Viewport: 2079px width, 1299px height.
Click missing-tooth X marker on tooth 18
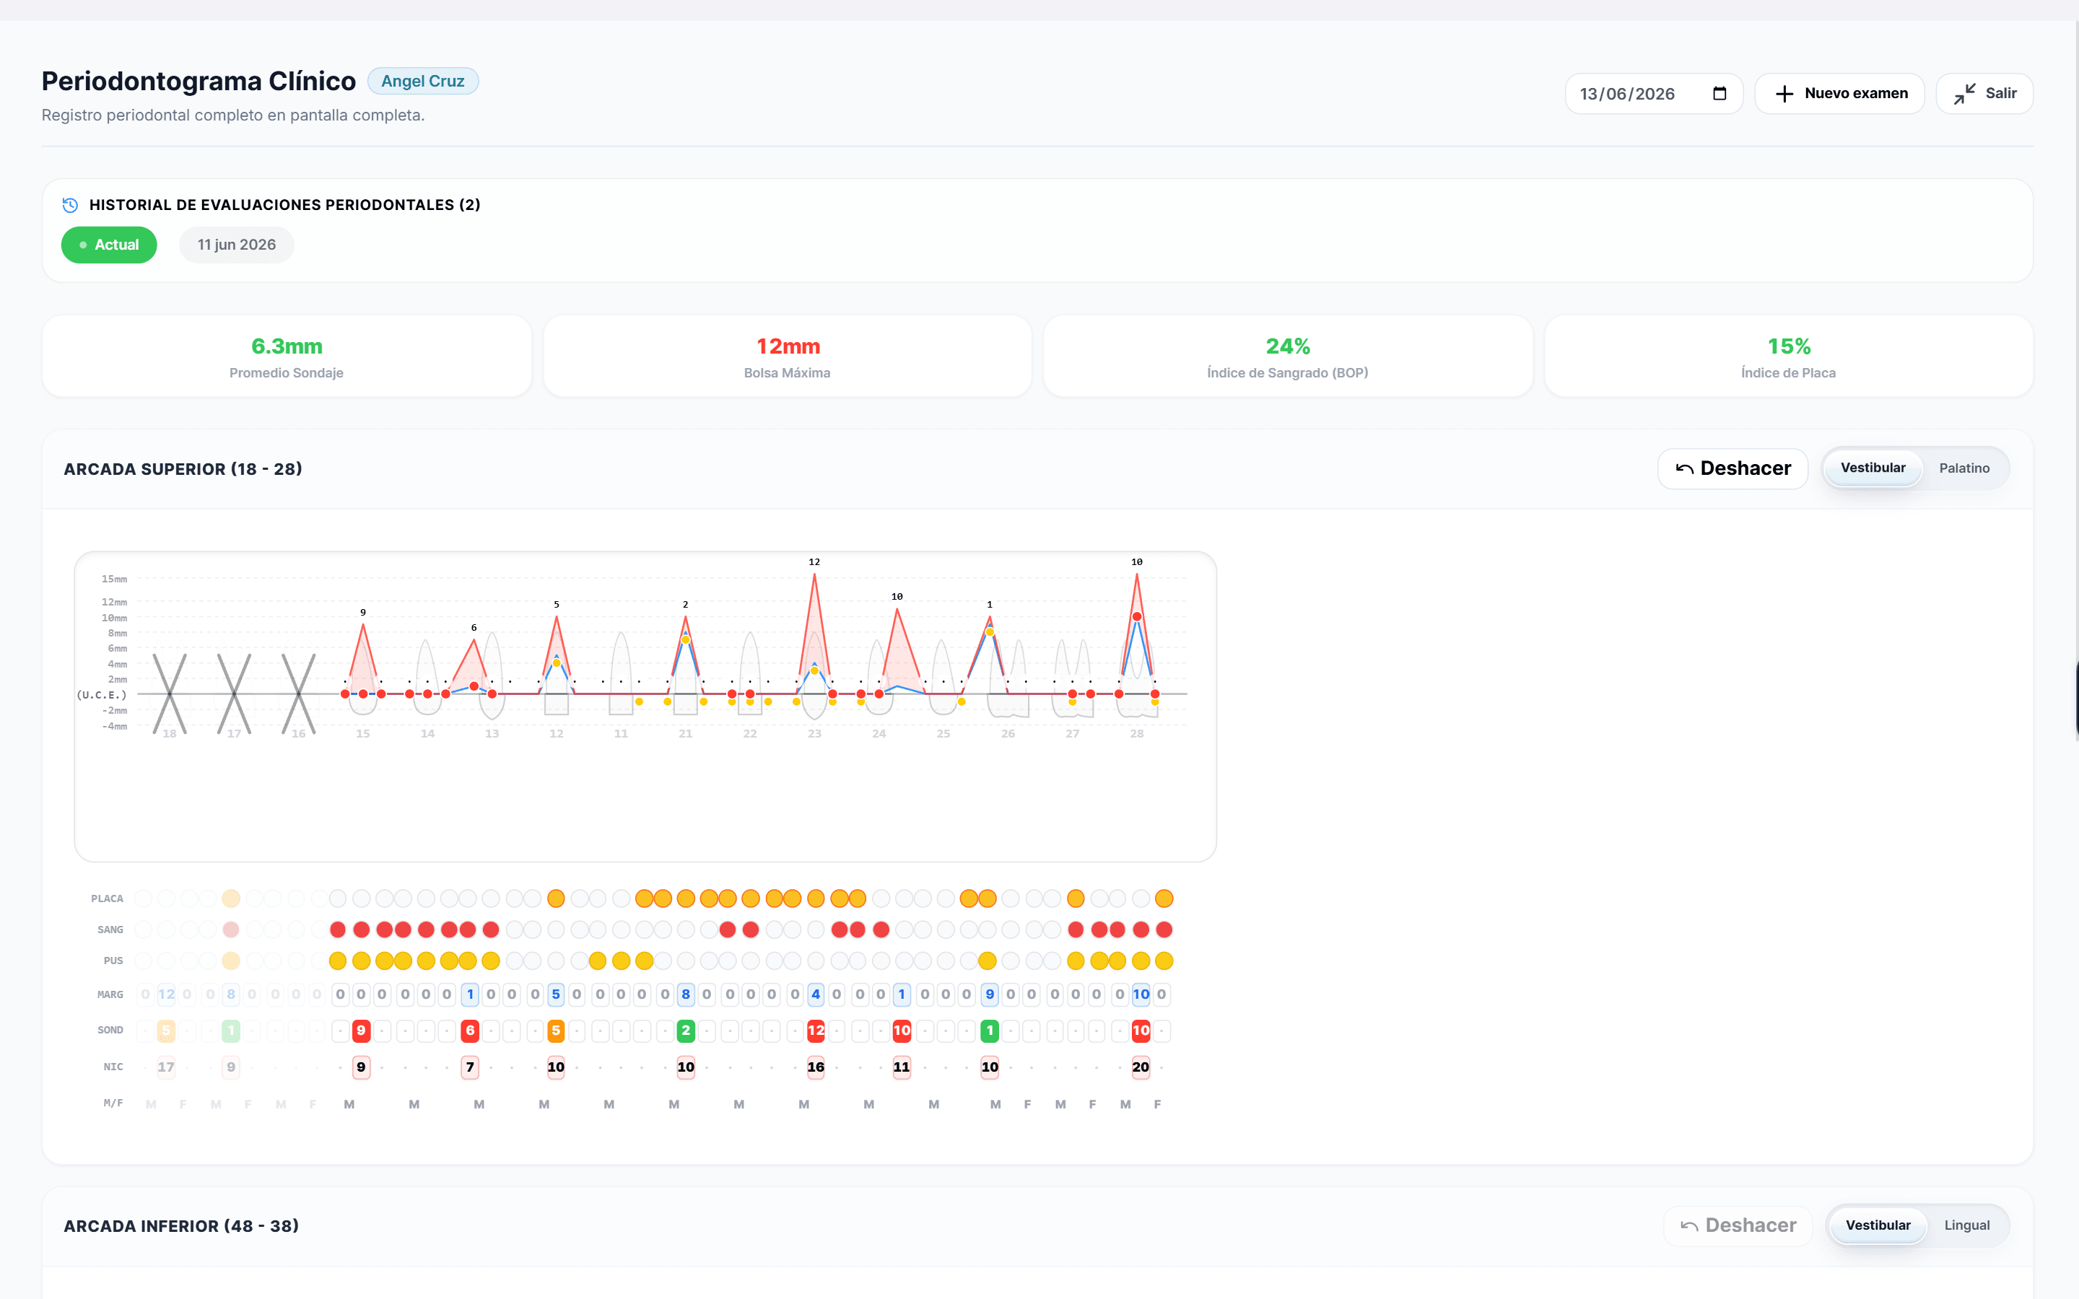(x=169, y=694)
